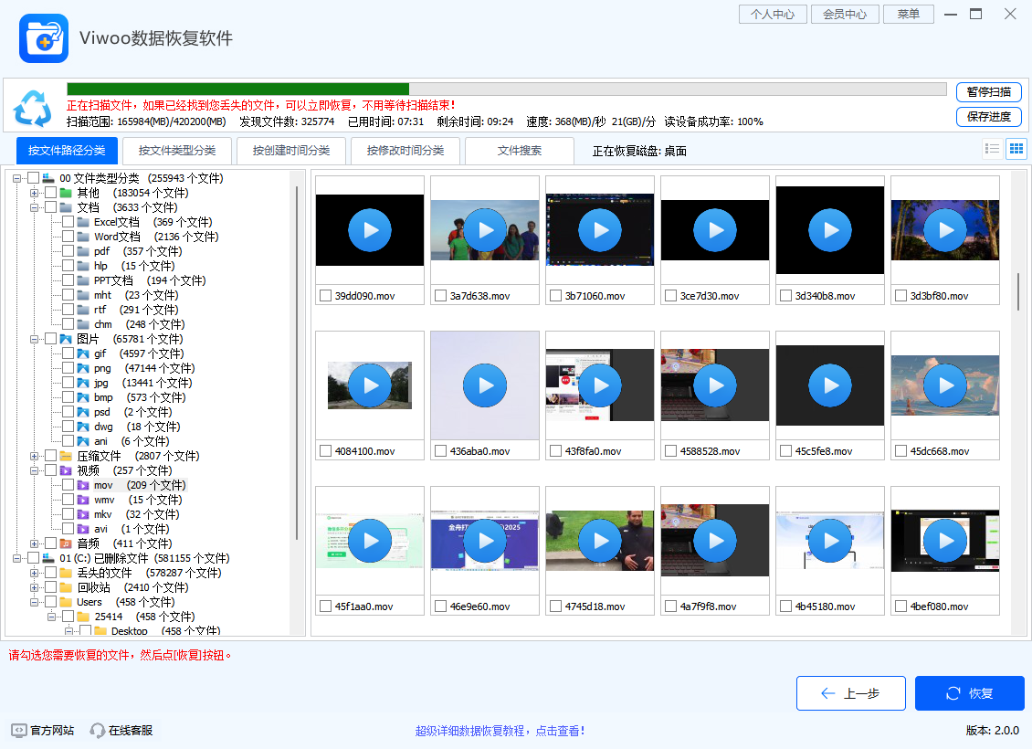
Task: Click the 恢复 recover button
Action: [969, 692]
